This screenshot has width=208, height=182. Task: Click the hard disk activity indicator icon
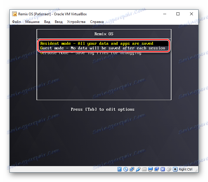click(x=119, y=169)
